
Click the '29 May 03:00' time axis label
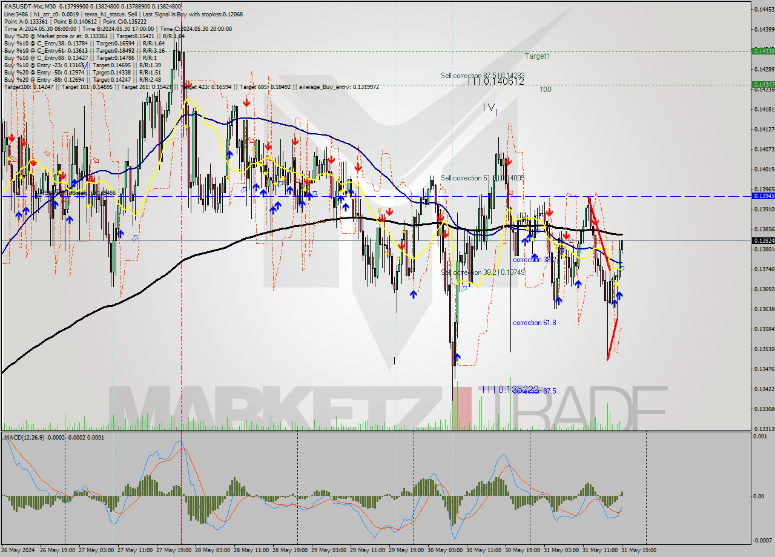pyautogui.click(x=329, y=550)
